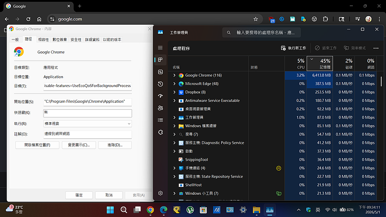Sort by 網路 0% column header

pos(366,63)
